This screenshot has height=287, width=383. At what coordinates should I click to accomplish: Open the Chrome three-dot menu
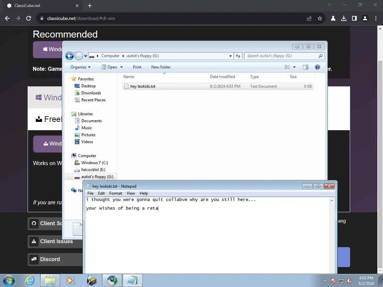(x=376, y=18)
